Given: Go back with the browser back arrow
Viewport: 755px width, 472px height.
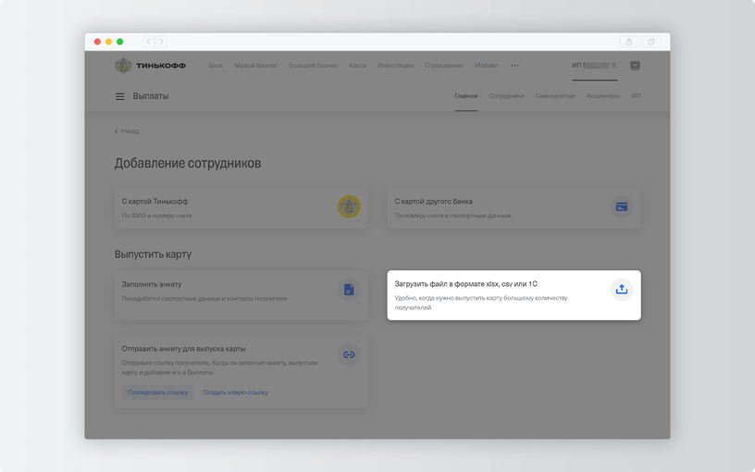Looking at the screenshot, I should click(148, 42).
